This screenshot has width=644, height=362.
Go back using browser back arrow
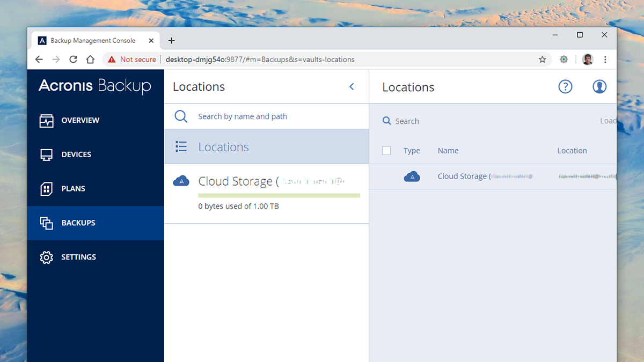(x=39, y=60)
